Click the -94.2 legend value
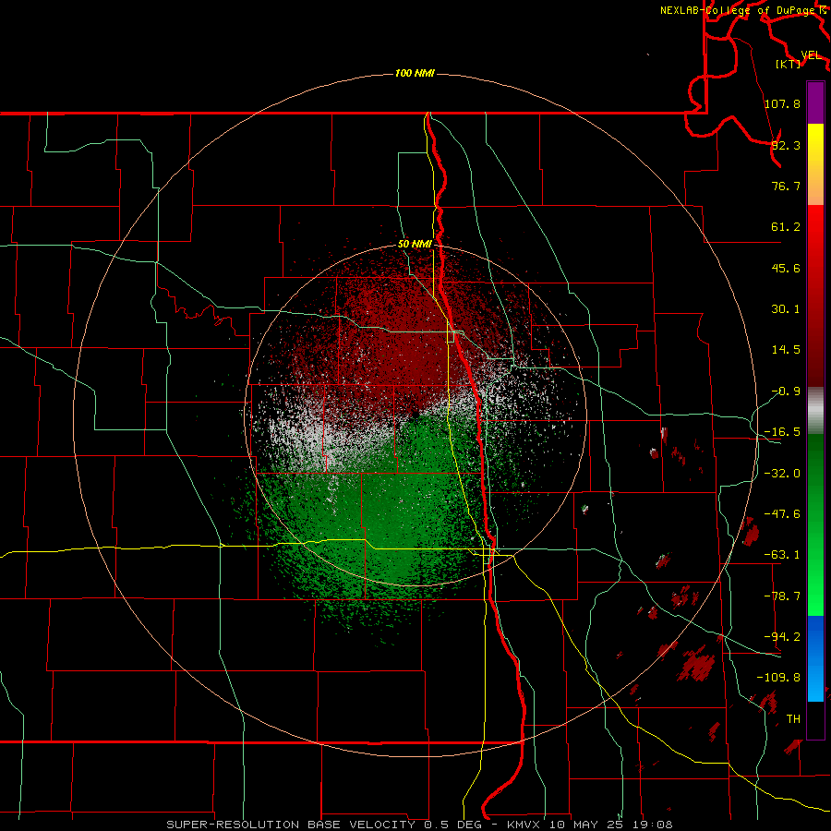The width and height of the screenshot is (831, 831). point(782,637)
